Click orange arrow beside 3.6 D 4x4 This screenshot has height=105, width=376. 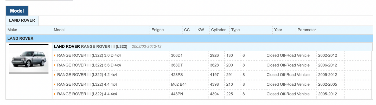pyautogui.click(x=55, y=65)
